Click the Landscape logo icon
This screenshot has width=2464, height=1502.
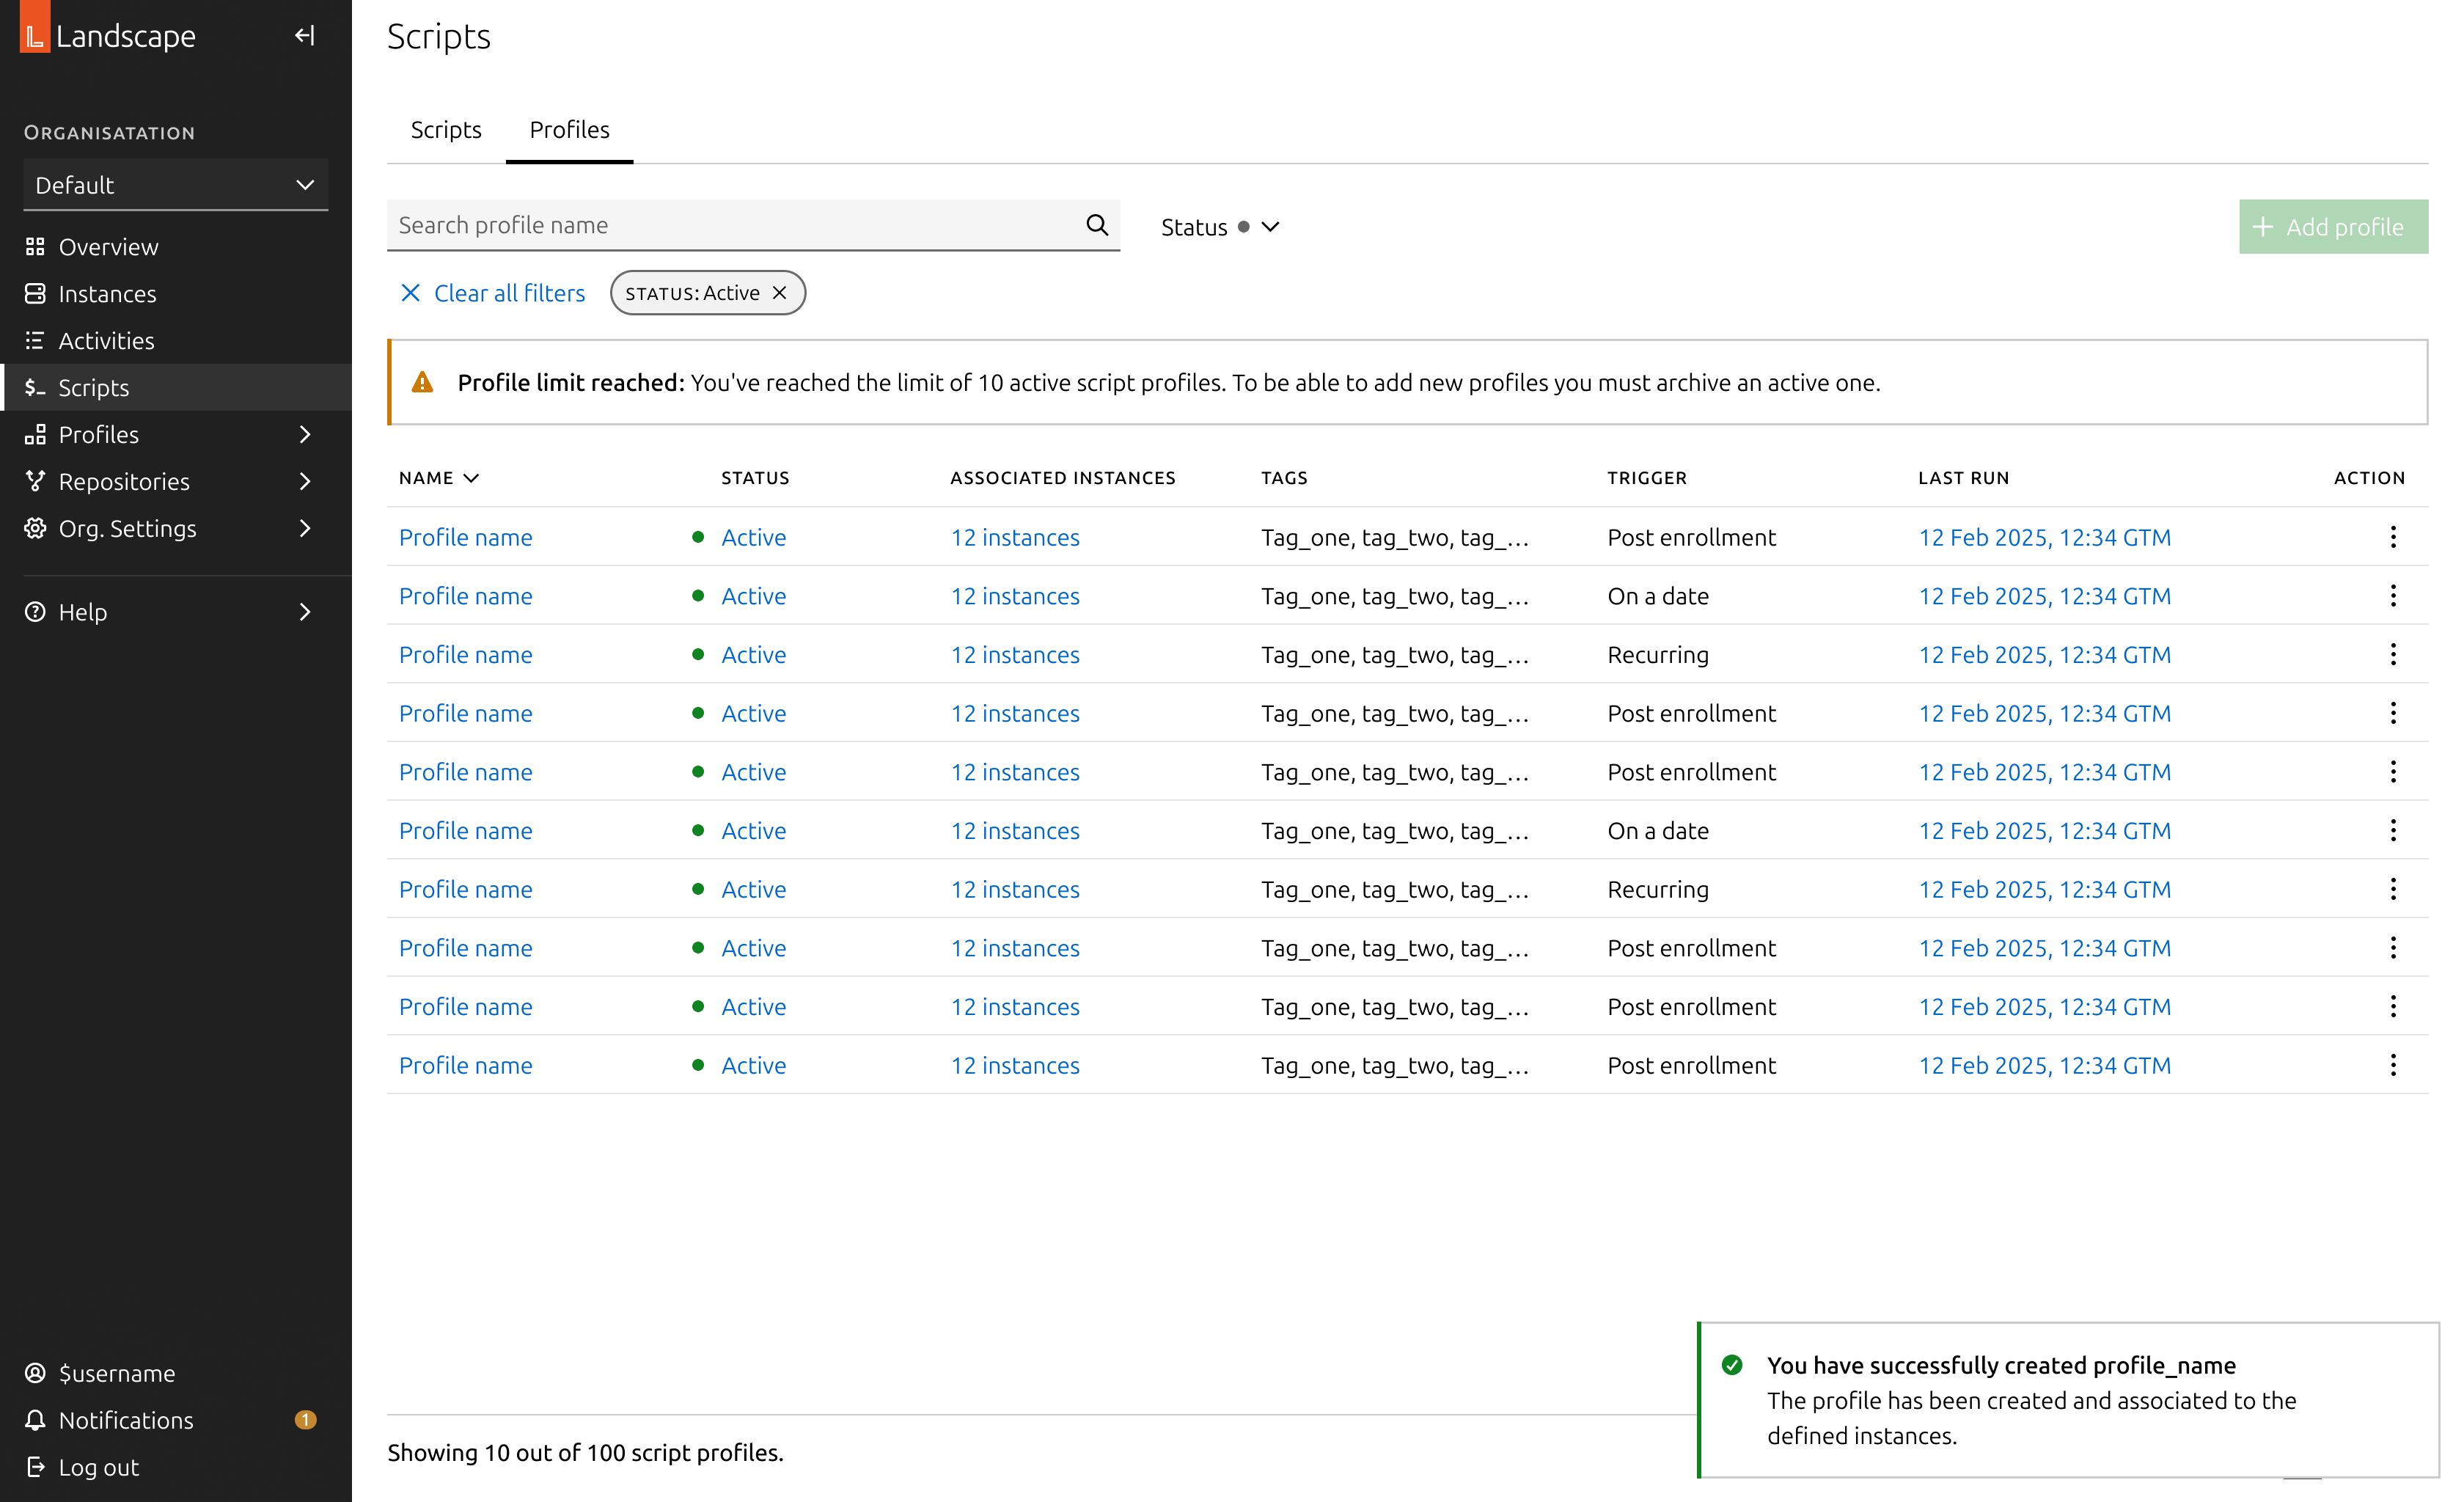pyautogui.click(x=35, y=27)
